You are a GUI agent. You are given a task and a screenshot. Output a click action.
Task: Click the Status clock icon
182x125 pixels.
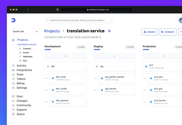point(13,114)
